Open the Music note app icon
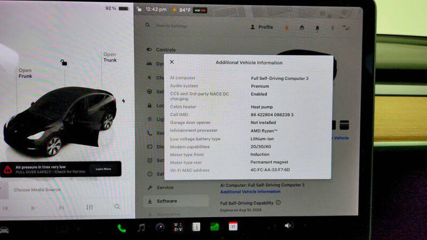Image resolution: width=427 pixels, height=240 pixels. point(141,227)
